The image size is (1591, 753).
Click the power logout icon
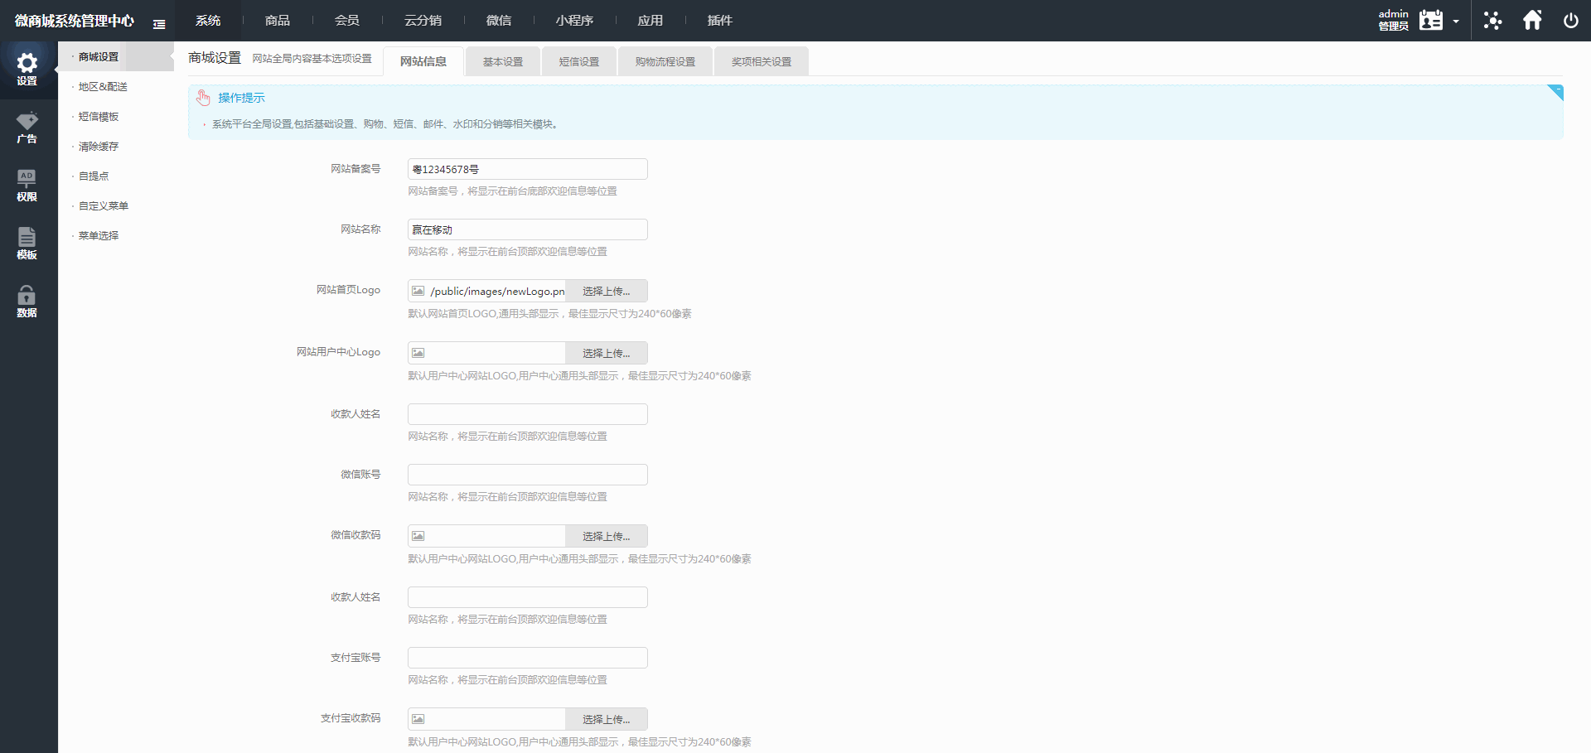tap(1570, 21)
